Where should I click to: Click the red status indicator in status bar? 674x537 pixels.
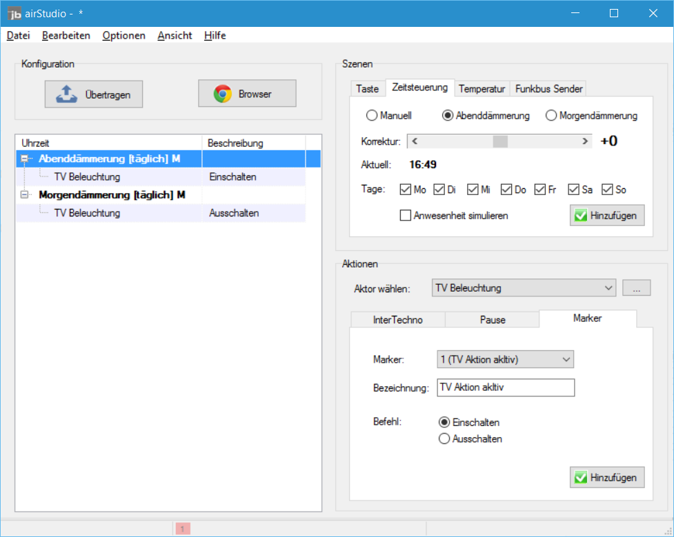(182, 529)
